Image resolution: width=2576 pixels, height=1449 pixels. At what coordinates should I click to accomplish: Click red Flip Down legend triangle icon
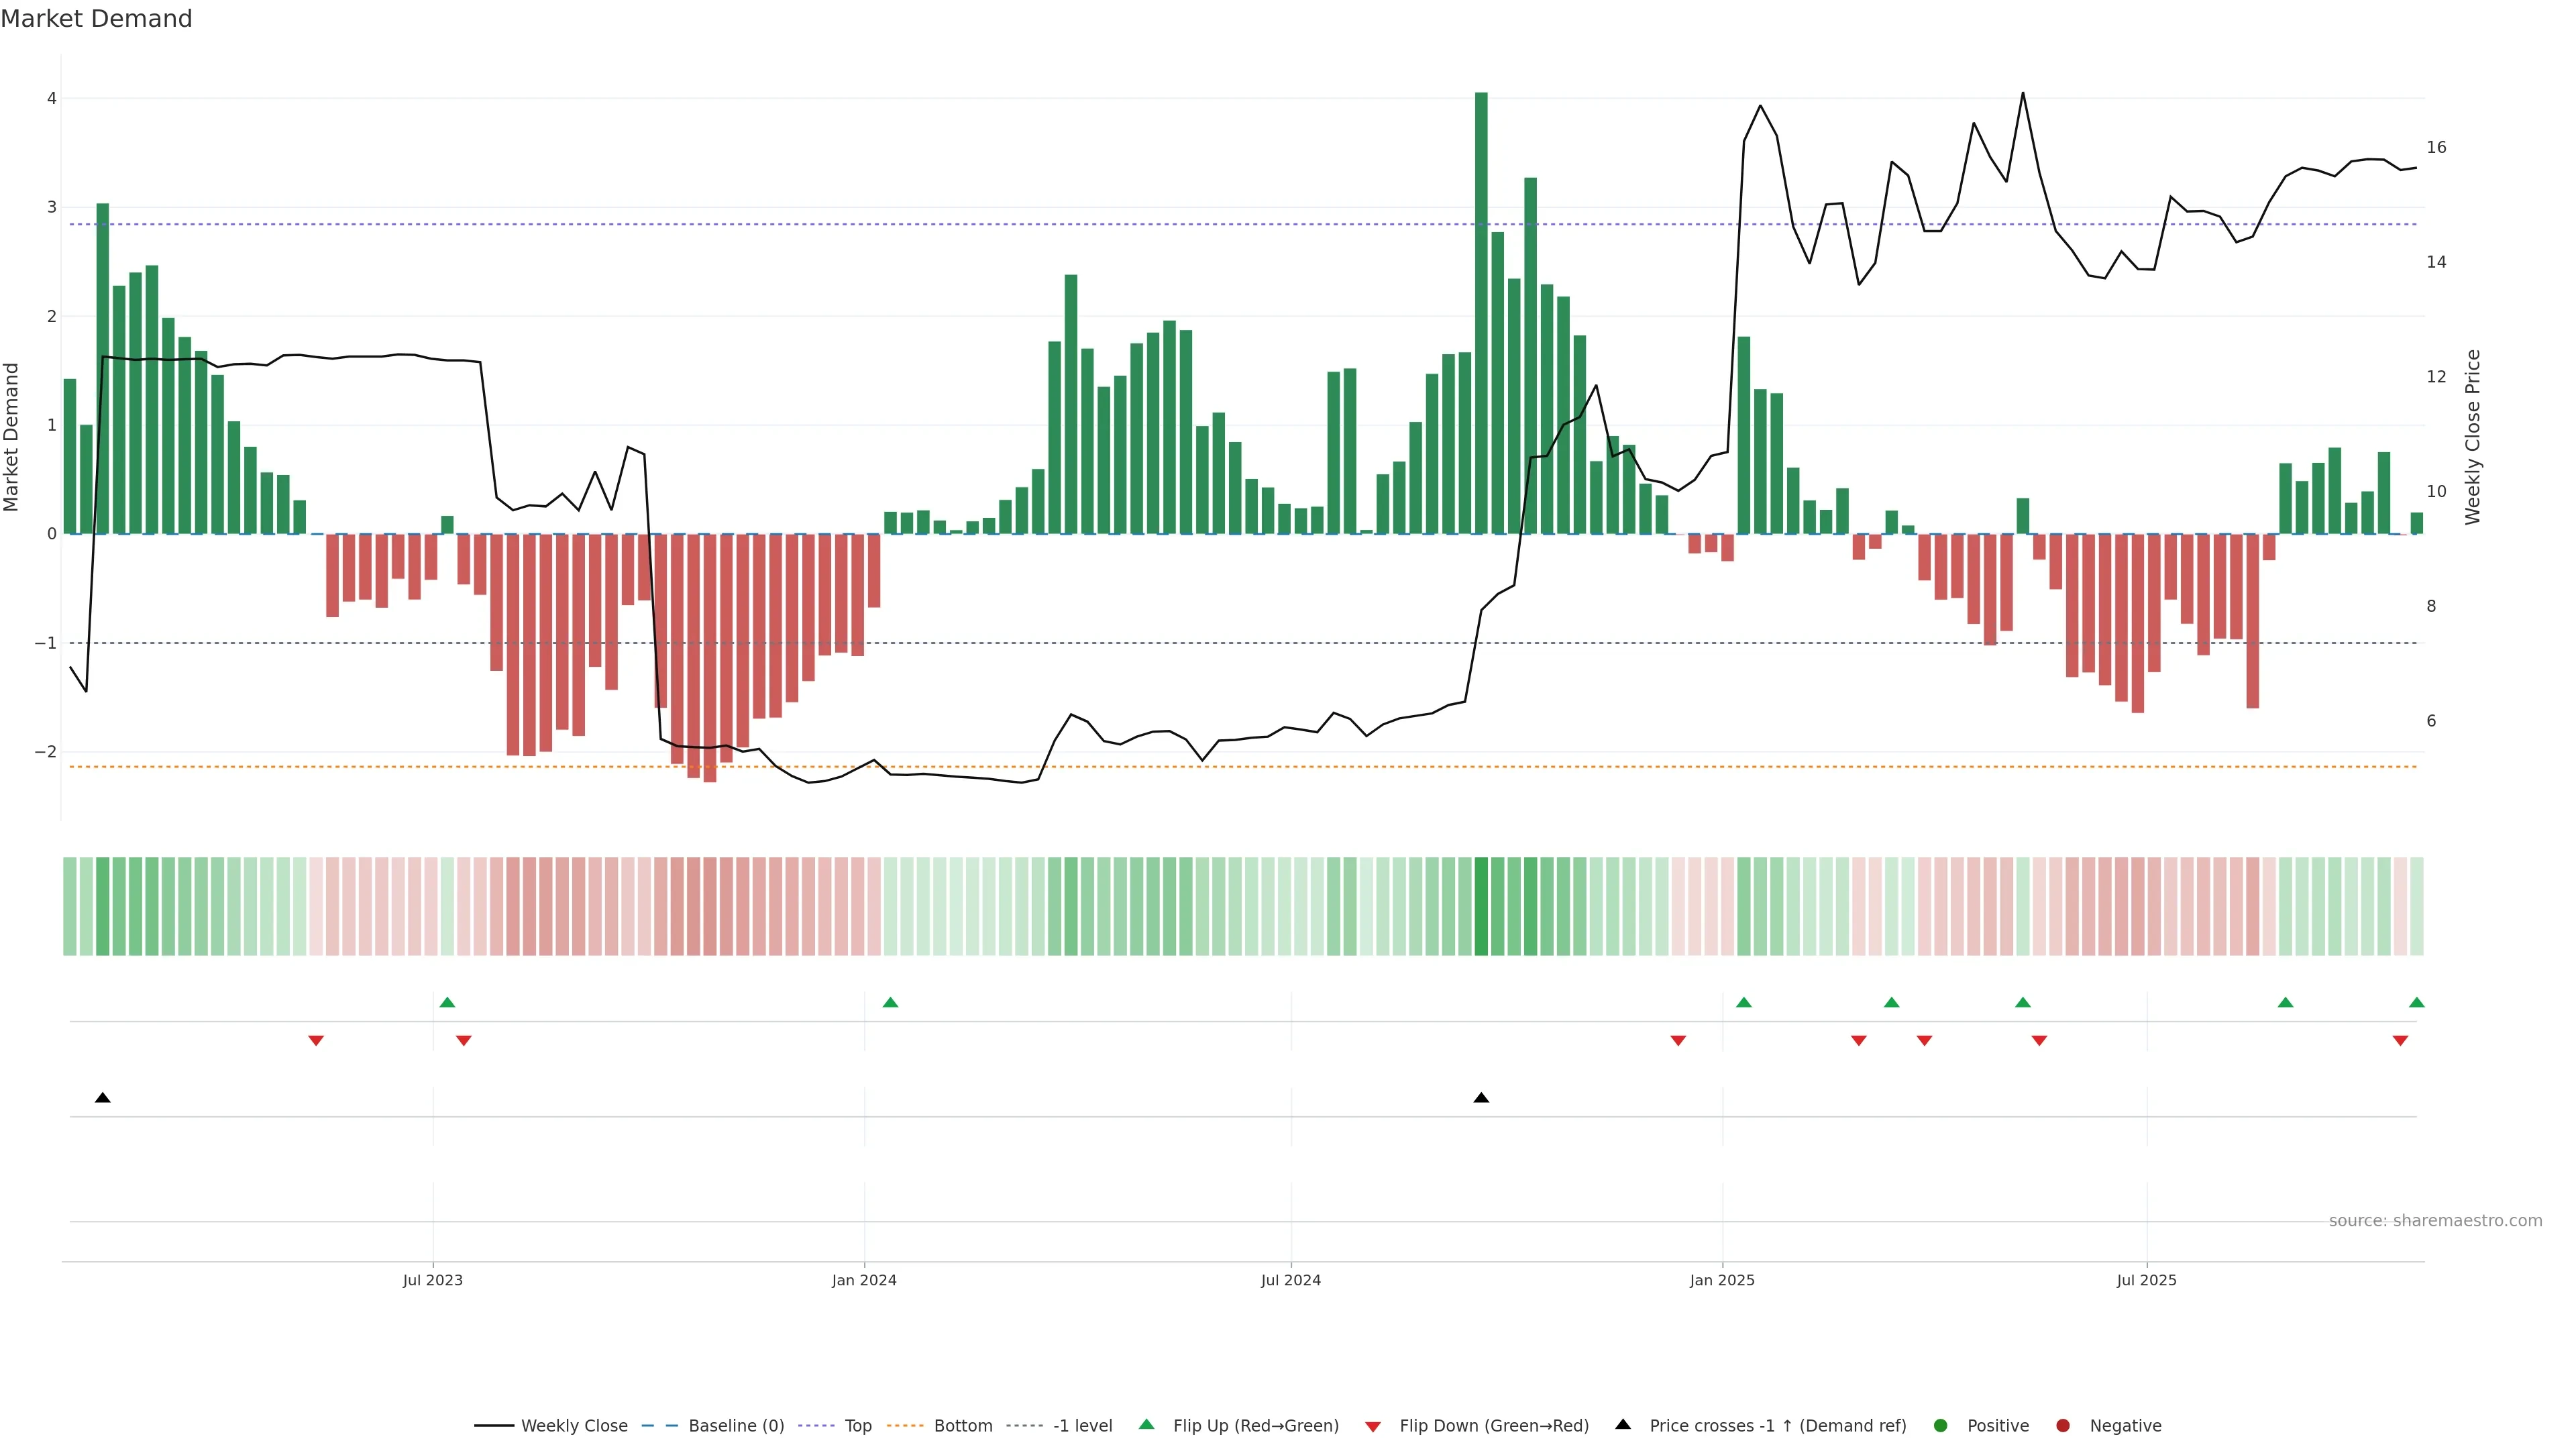1373,1427
